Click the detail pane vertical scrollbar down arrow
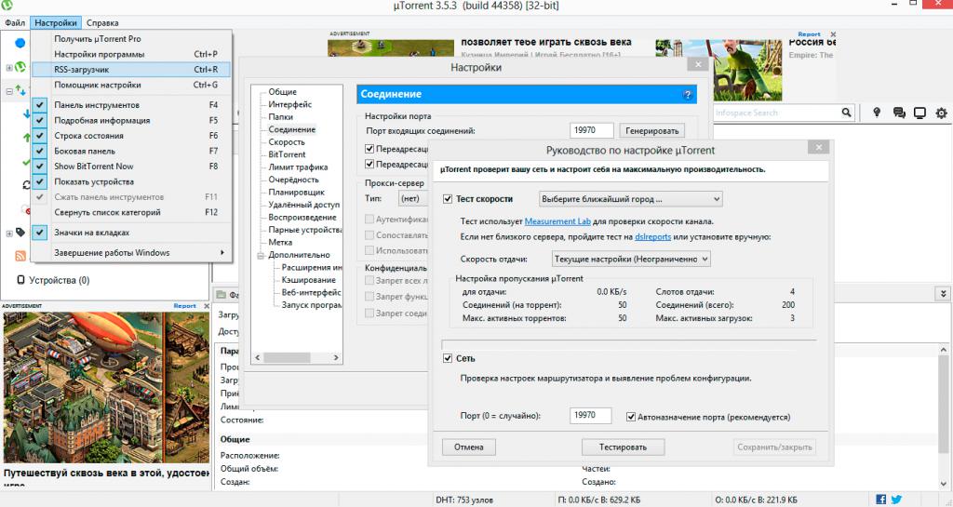The image size is (953, 507). click(944, 484)
